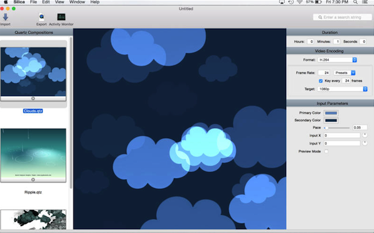Click the Hours duration field
This screenshot has width=374, height=233.
(311, 41)
